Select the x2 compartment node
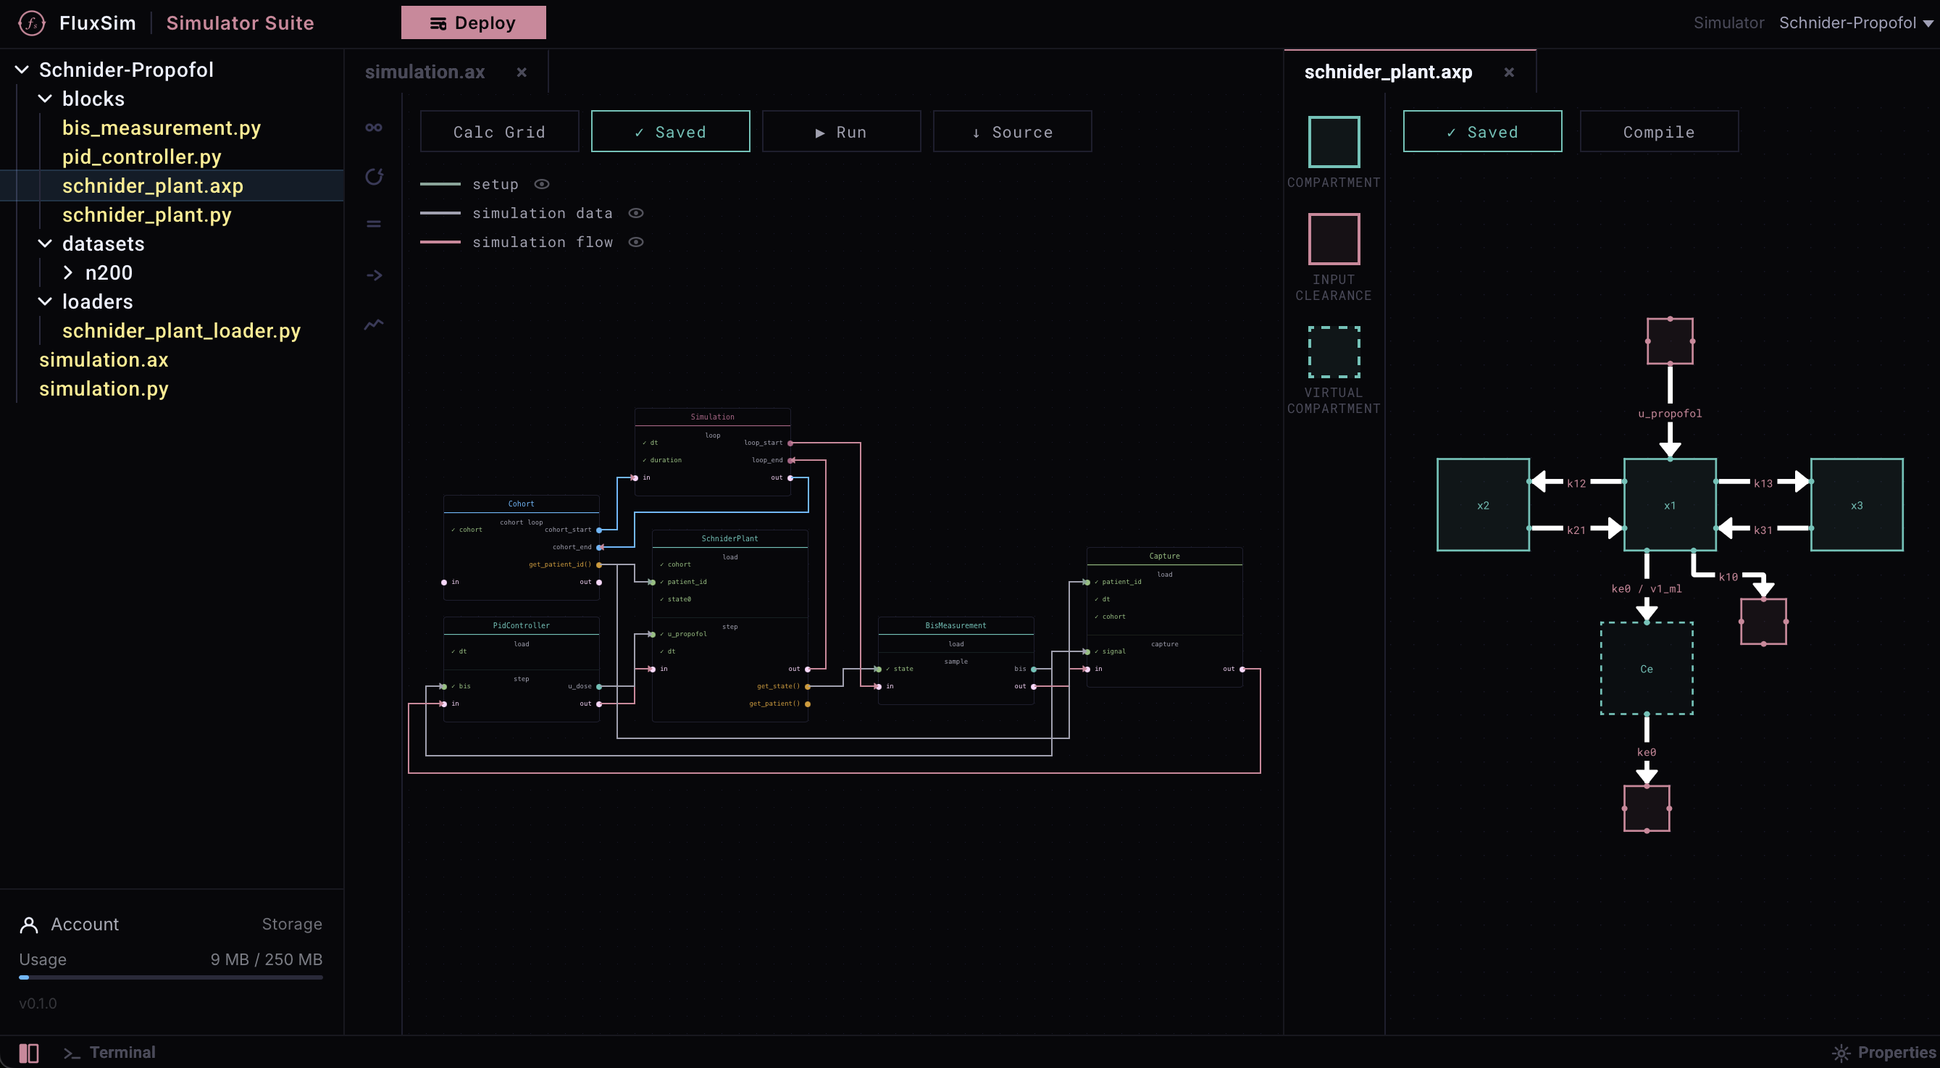Viewport: 1940px width, 1068px height. point(1483,504)
